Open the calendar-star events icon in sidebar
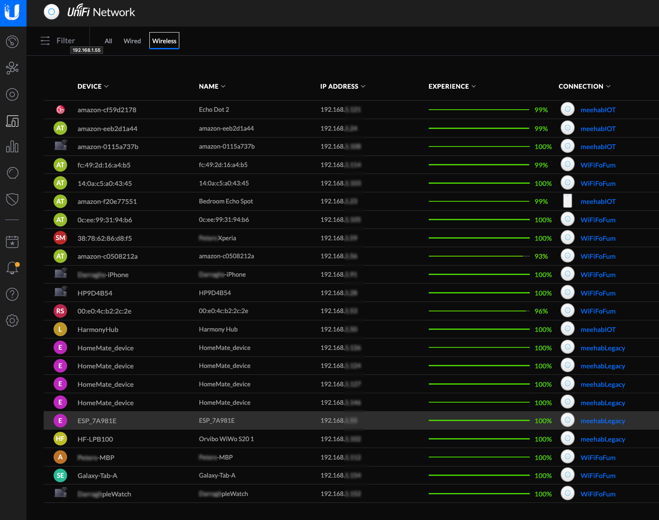Screen dimensions: 659x520 point(12,242)
